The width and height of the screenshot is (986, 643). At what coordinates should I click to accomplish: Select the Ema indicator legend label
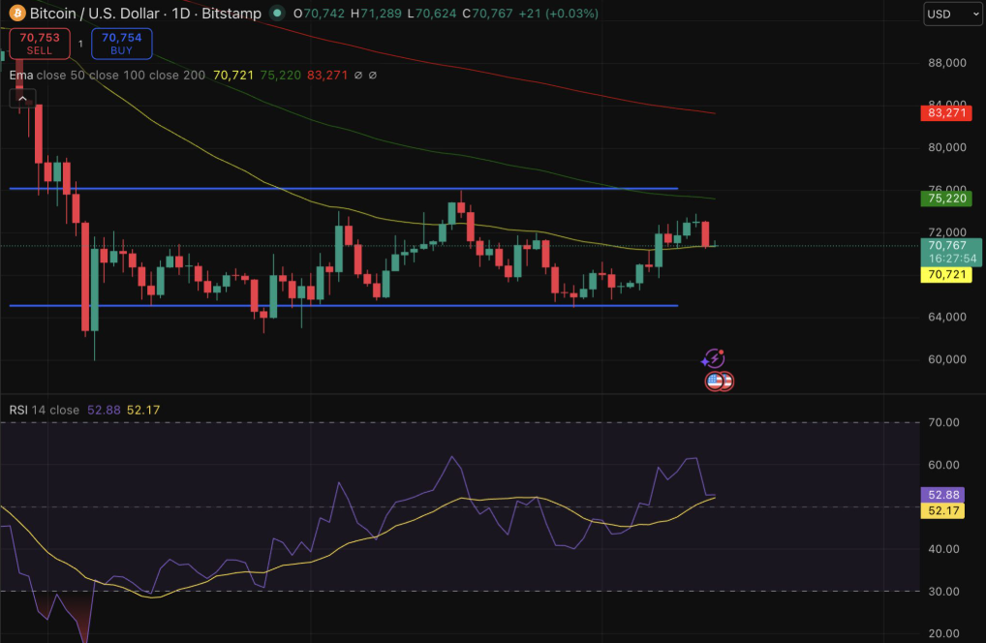click(20, 75)
